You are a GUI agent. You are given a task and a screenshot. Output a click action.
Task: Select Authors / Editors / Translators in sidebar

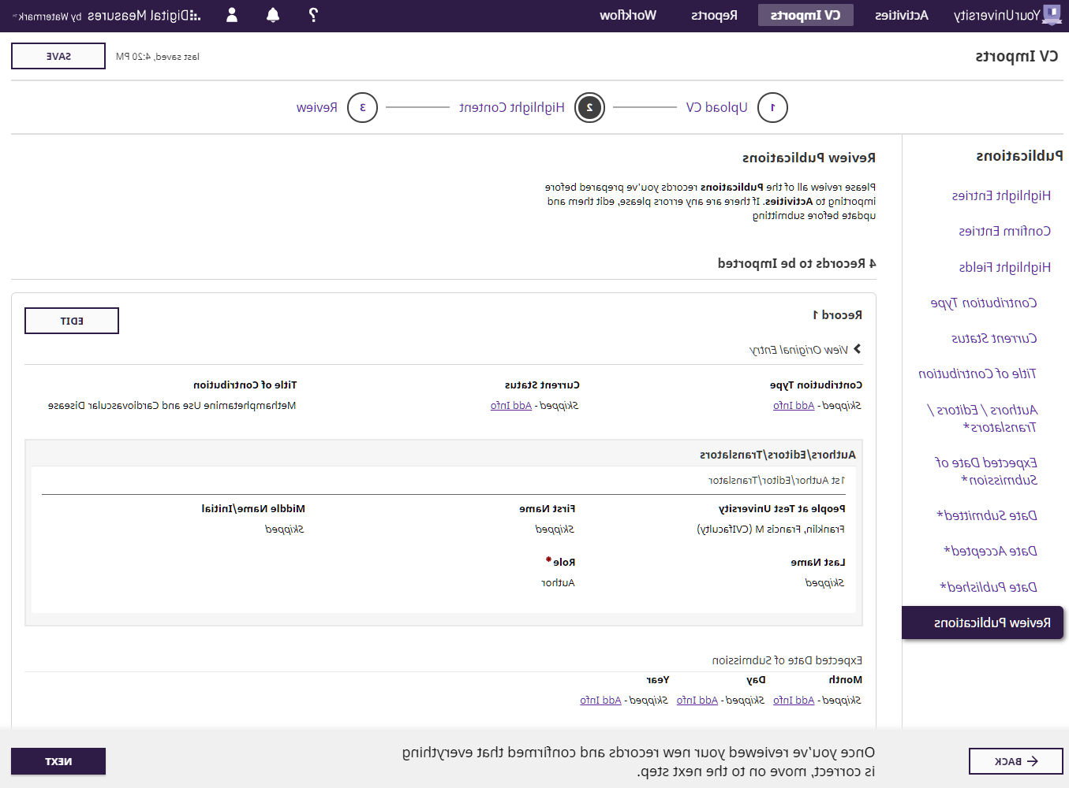coord(982,418)
